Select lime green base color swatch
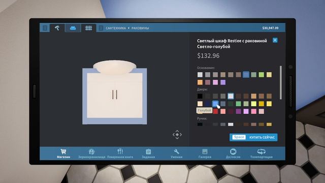Screen dimensions: 325x183 tap(261, 75)
